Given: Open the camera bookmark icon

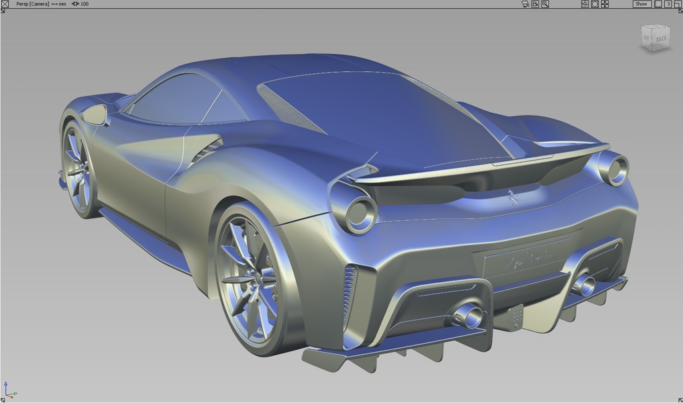Looking at the screenshot, I should [x=535, y=4].
